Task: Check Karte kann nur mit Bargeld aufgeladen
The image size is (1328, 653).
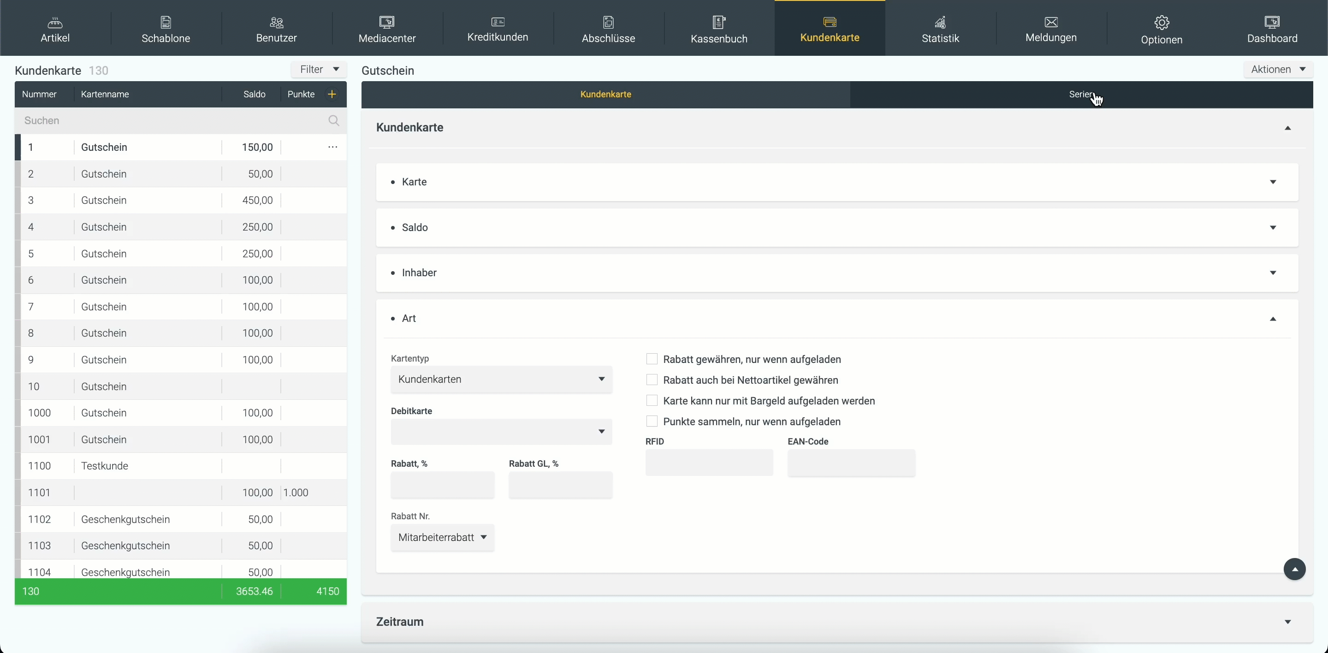Action: [x=652, y=400]
